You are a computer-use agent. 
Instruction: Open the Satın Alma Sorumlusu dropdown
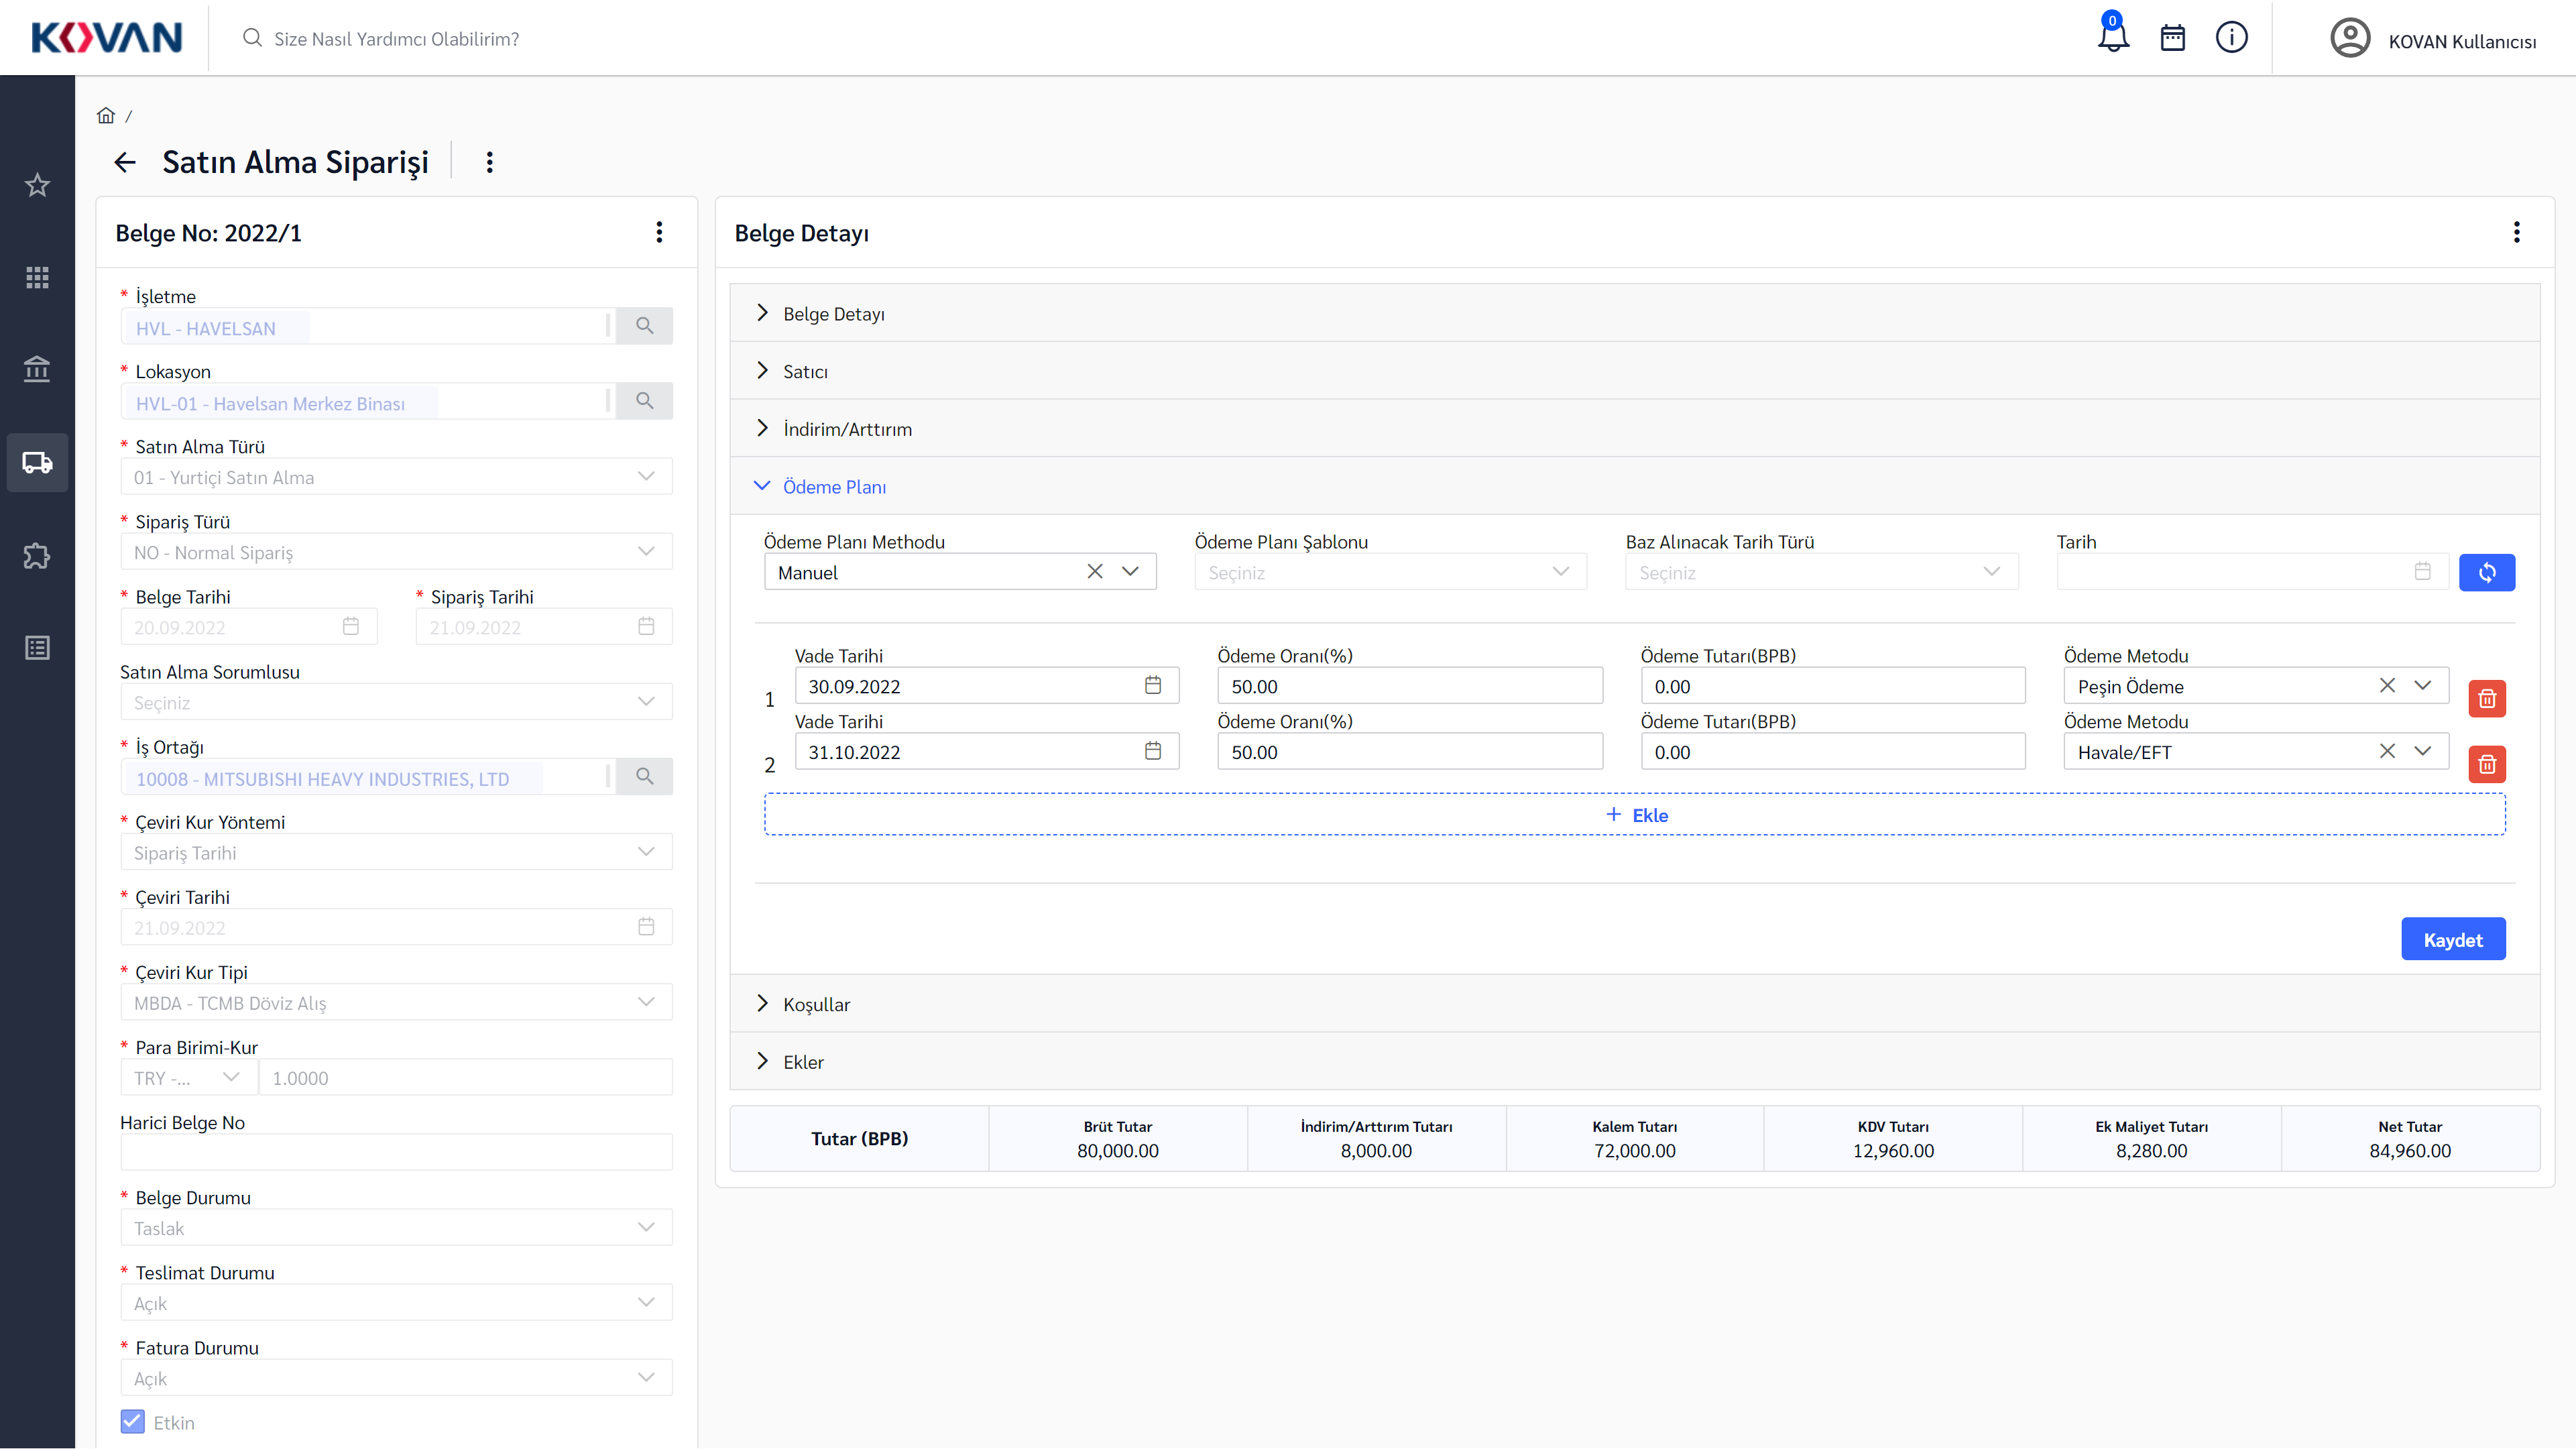tap(396, 702)
